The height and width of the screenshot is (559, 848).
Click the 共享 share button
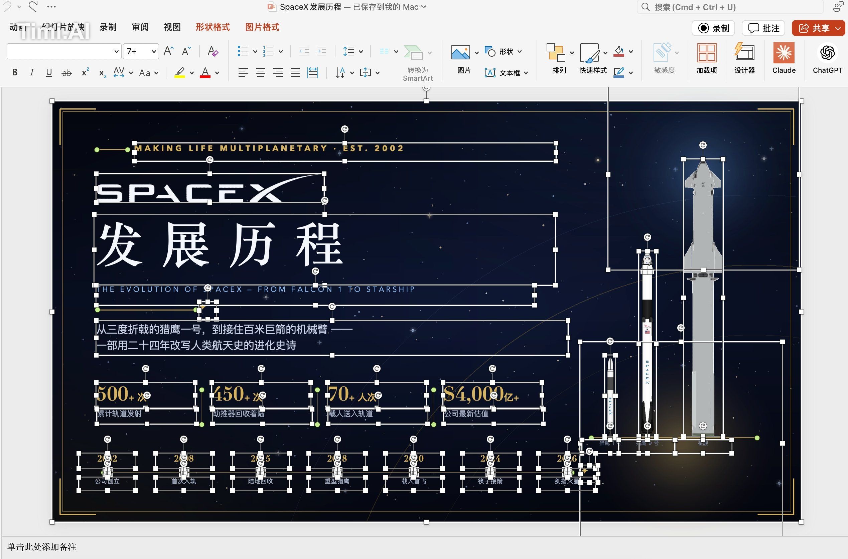(818, 28)
